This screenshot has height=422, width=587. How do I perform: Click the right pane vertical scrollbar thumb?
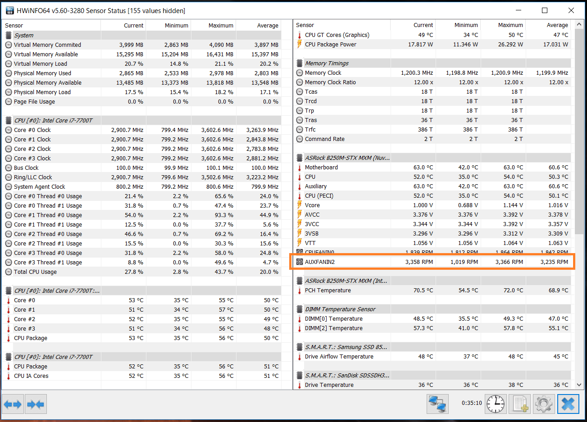[x=579, y=131]
